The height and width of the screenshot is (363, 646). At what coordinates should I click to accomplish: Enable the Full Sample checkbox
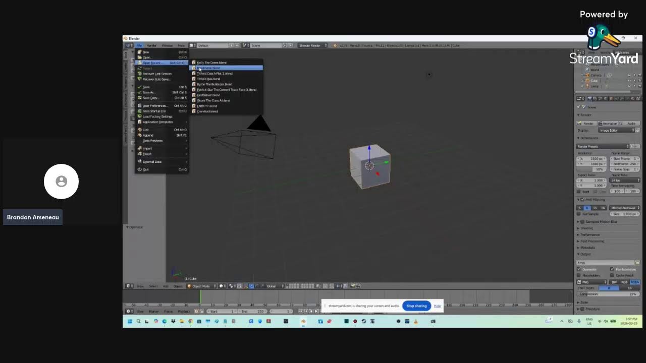[x=578, y=214]
